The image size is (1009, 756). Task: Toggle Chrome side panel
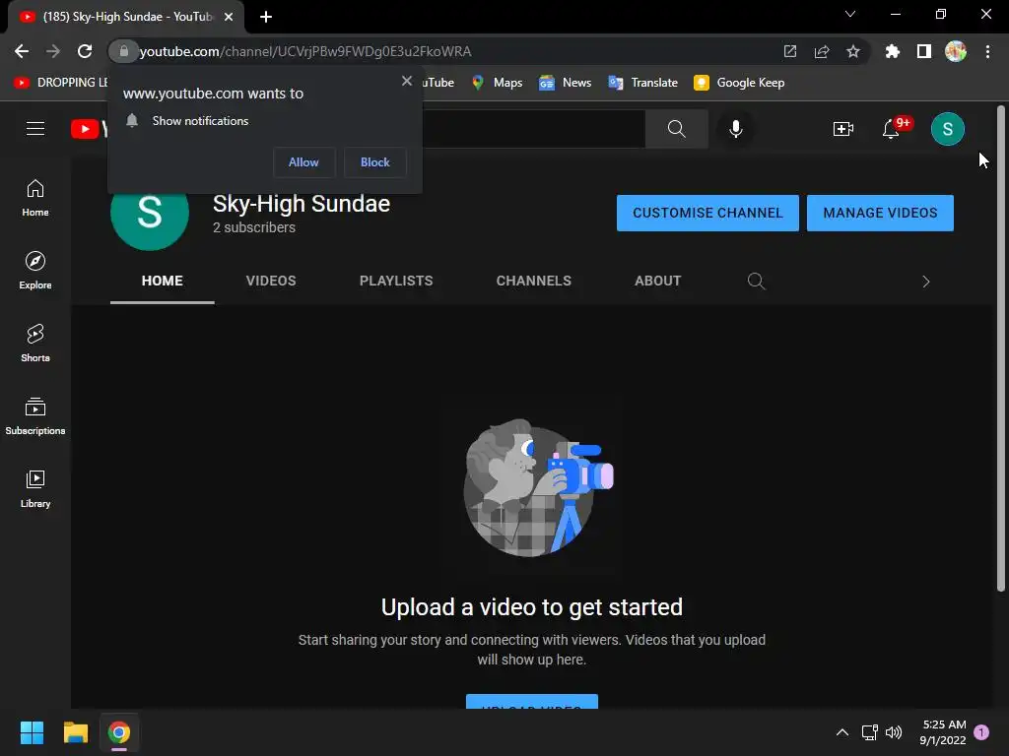coord(923,51)
